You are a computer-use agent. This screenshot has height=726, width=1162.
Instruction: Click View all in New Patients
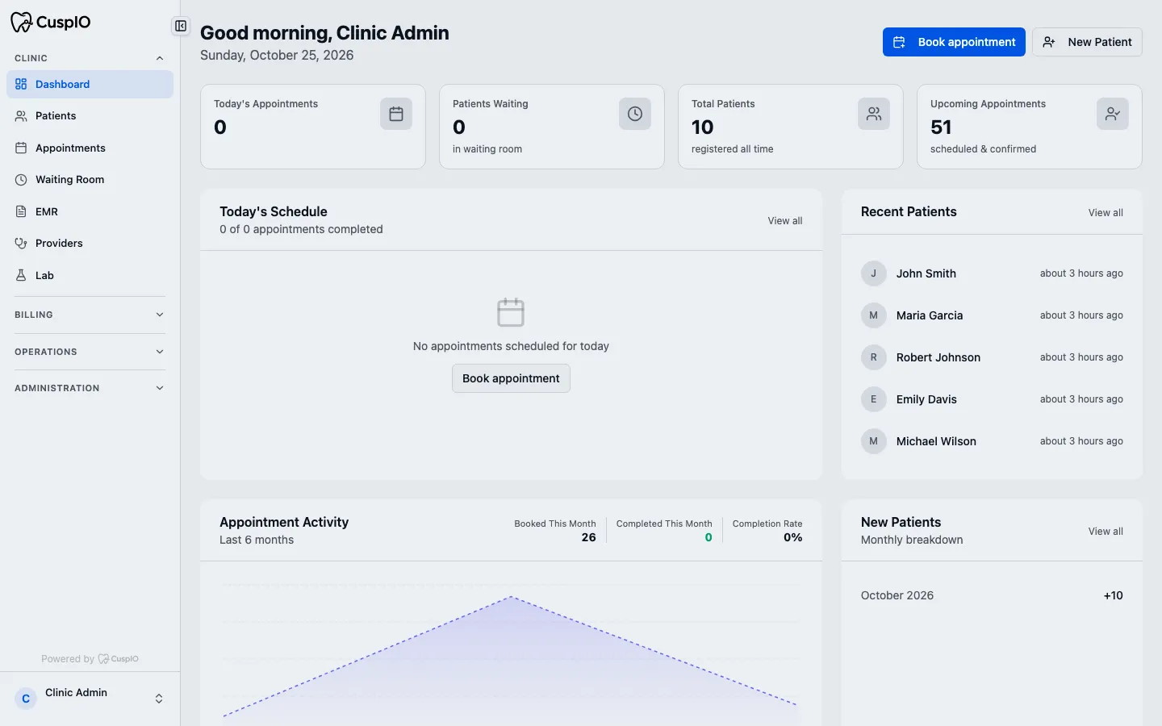click(x=1106, y=532)
